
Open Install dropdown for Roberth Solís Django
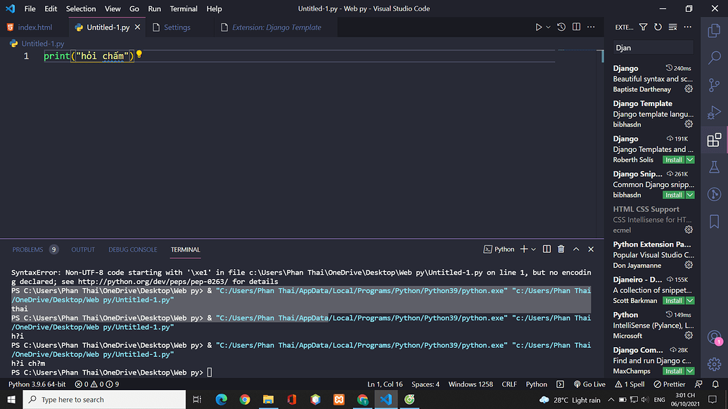691,160
